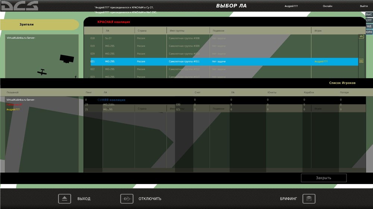Screen dimensions: 373x209
Task: Click the Андрей777 name in top bar
Action: [x=291, y=6]
